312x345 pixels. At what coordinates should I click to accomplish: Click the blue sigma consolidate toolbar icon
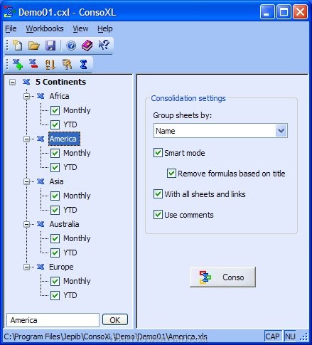pos(83,64)
